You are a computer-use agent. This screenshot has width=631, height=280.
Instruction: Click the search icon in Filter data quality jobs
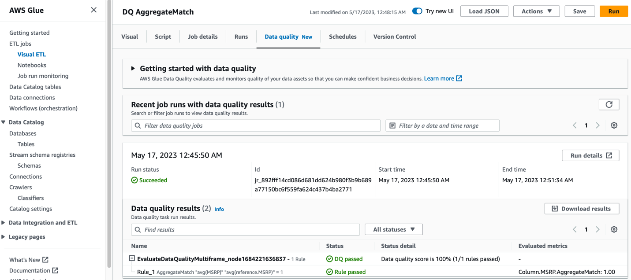[138, 125]
